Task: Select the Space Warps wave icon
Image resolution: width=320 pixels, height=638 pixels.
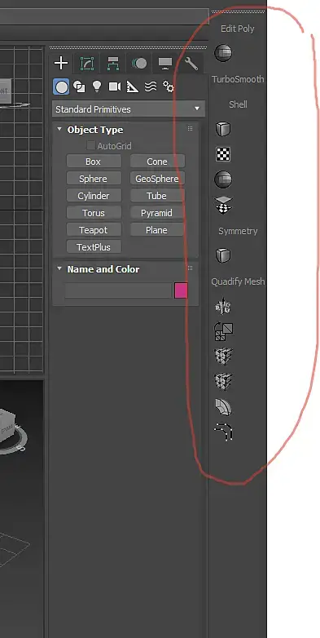Action: (151, 86)
